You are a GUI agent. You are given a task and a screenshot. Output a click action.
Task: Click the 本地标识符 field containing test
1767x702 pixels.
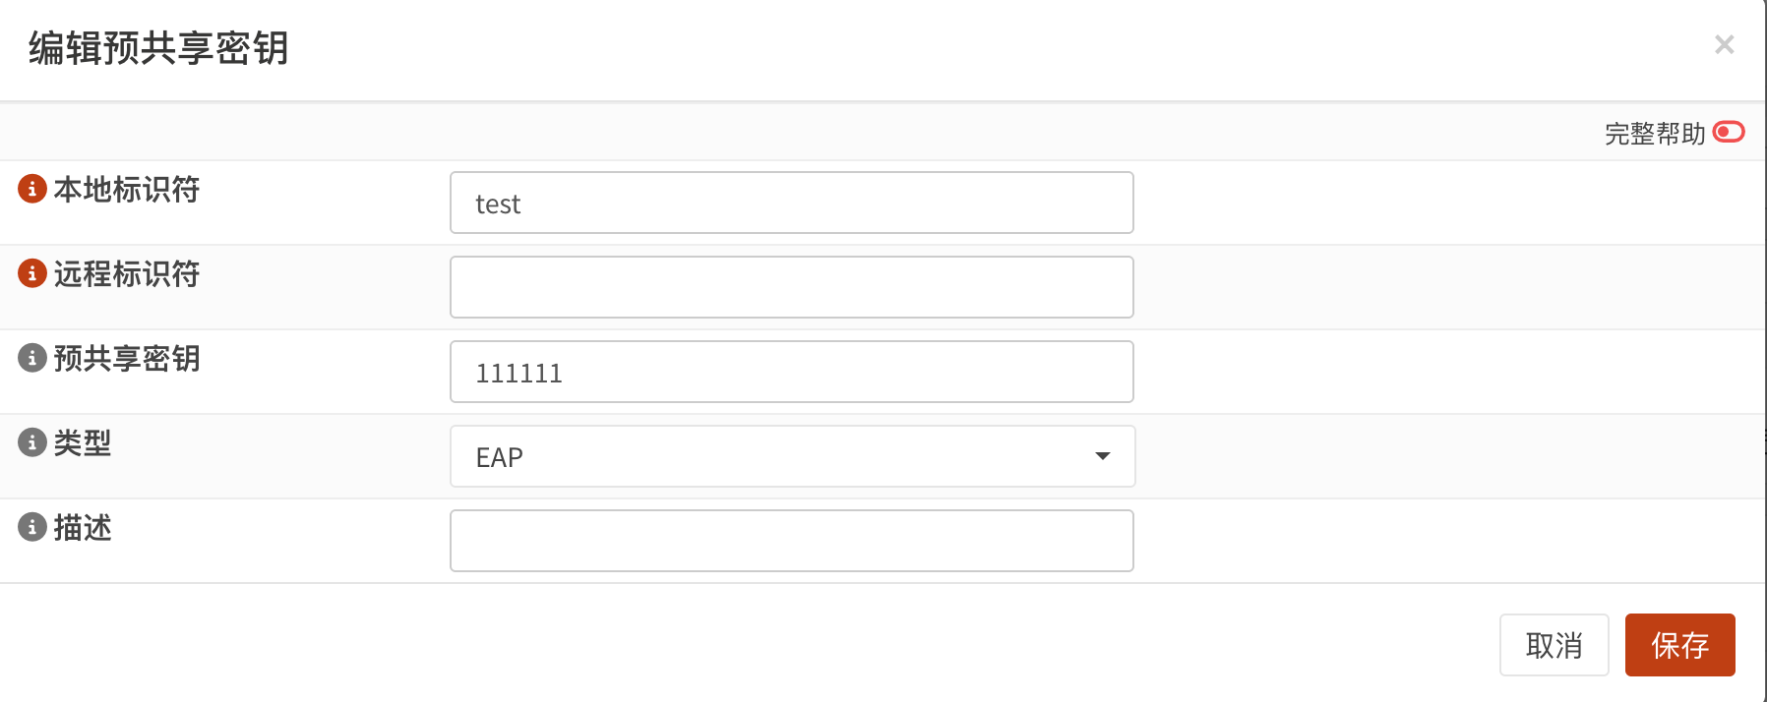[792, 203]
